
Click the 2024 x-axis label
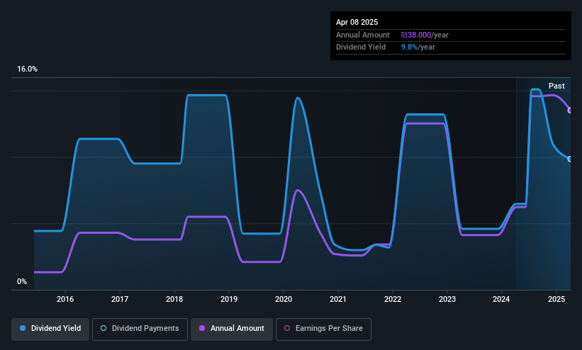click(x=501, y=299)
